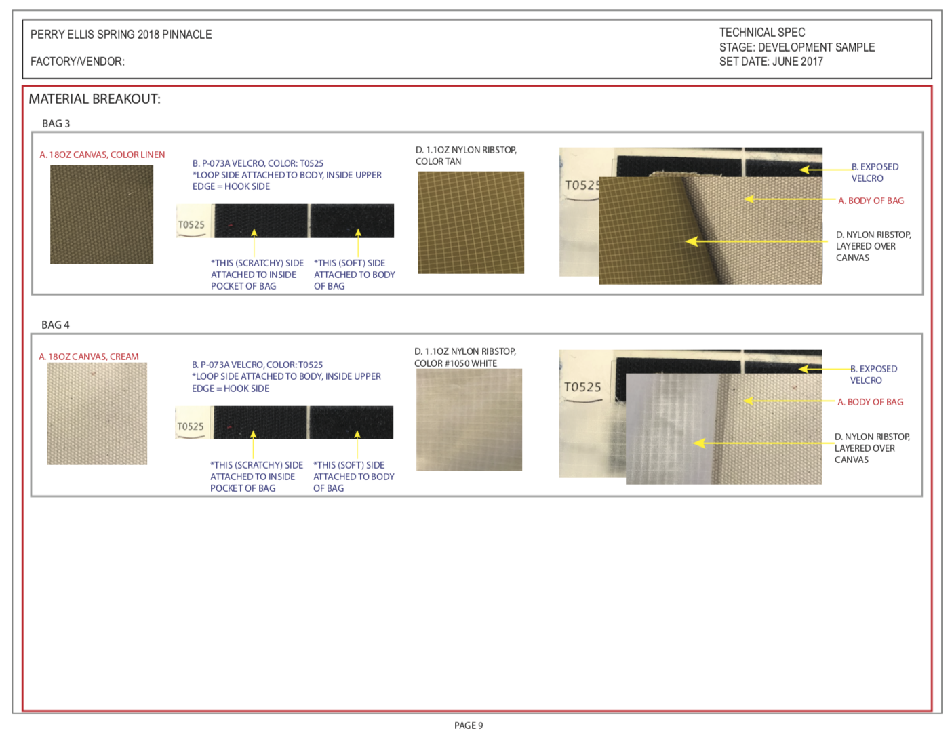Click the Bag 4 white nylon ribstop swatch

(x=469, y=420)
